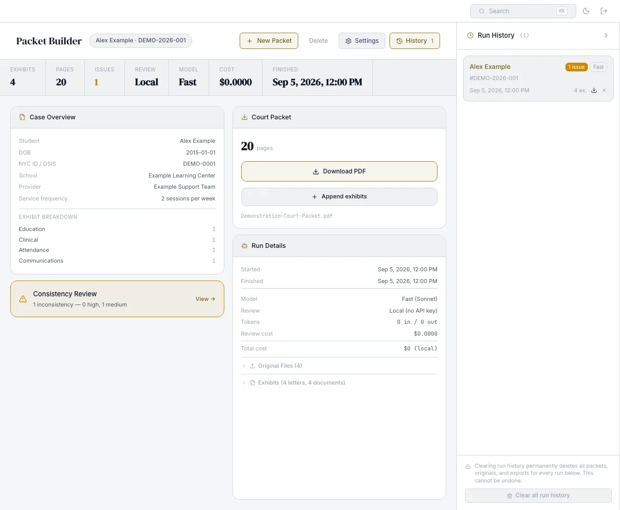This screenshot has height=510, width=620.
Task: Click the sign out icon
Action: [604, 11]
